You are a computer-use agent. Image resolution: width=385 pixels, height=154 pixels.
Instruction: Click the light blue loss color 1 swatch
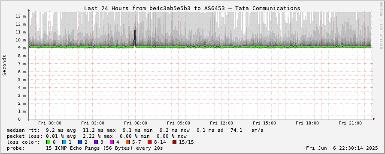[64, 142]
